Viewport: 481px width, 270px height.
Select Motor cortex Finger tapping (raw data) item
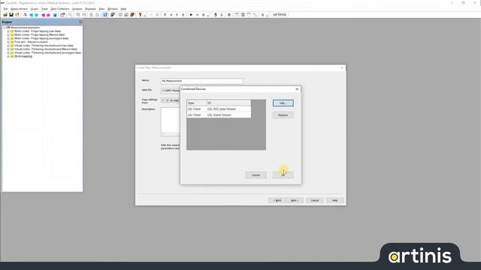pyautogui.click(x=38, y=31)
